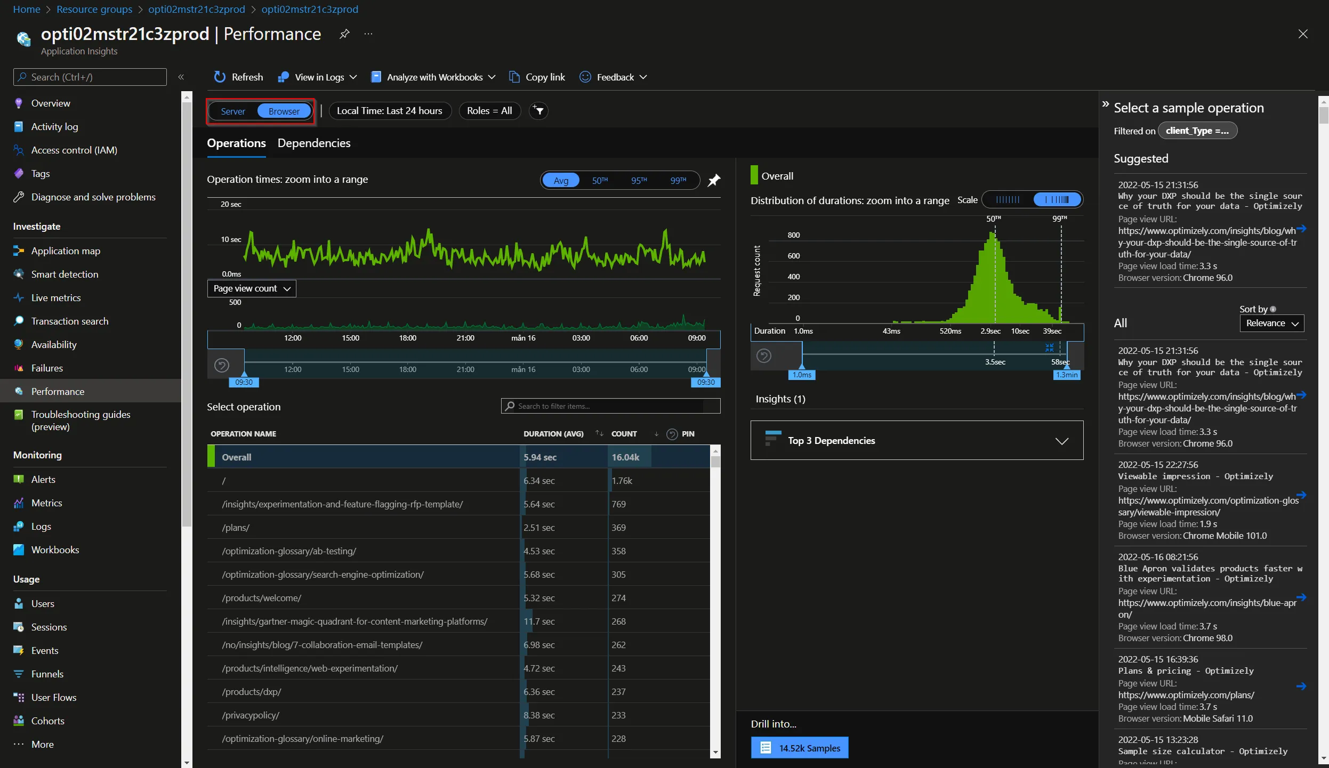Open Alerts under Monitoring
Screen dimensions: 1329x768
point(43,479)
